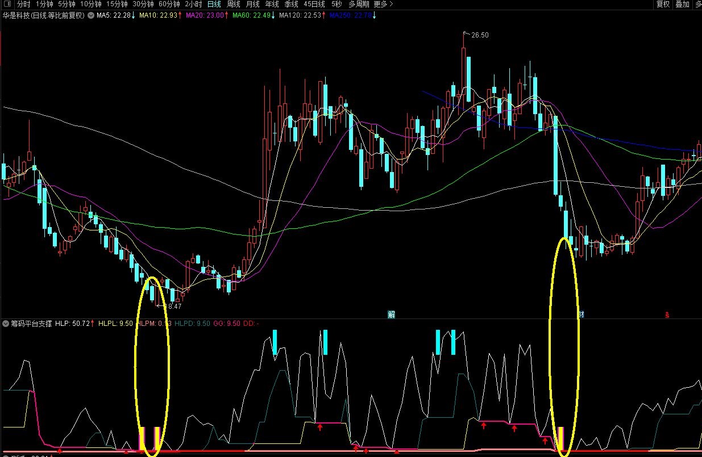Viewport: 702px width, 457px height.
Task: Open the 复权 adjustment option
Action: (663, 4)
